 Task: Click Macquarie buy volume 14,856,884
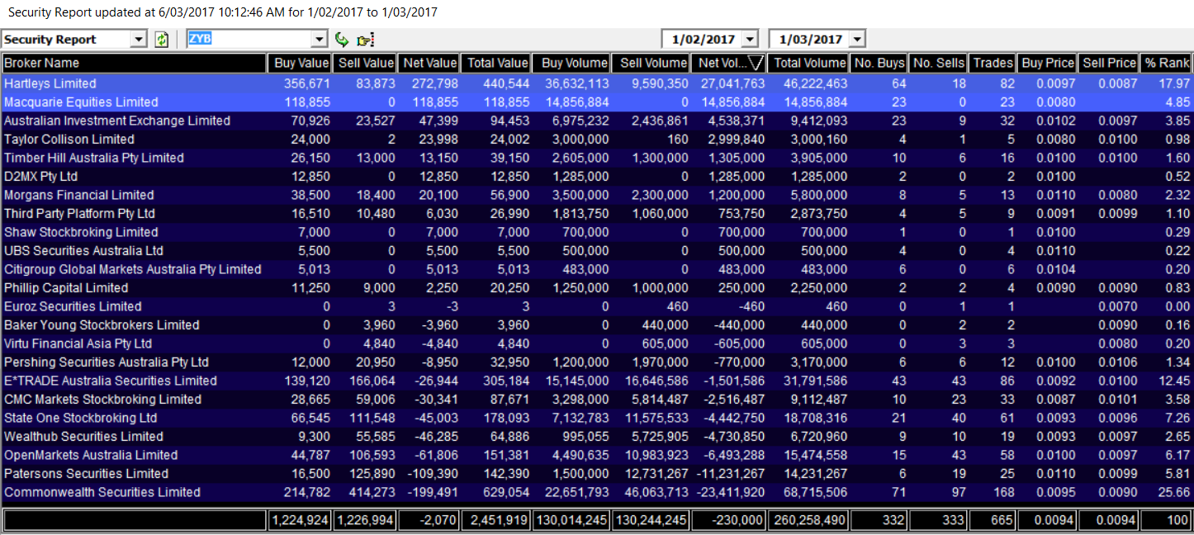point(577,102)
